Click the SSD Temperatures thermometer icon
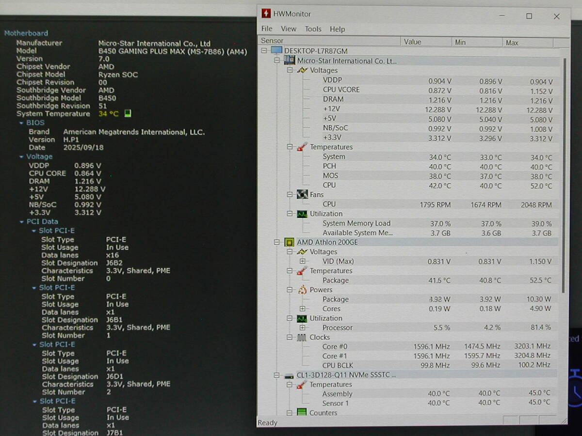Image resolution: width=582 pixels, height=436 pixels. [x=302, y=385]
